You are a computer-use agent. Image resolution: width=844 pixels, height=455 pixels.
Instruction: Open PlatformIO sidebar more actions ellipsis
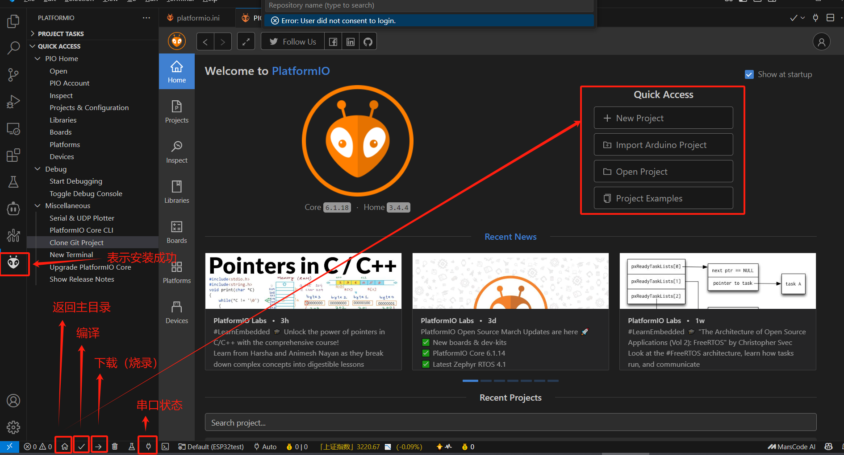point(146,18)
